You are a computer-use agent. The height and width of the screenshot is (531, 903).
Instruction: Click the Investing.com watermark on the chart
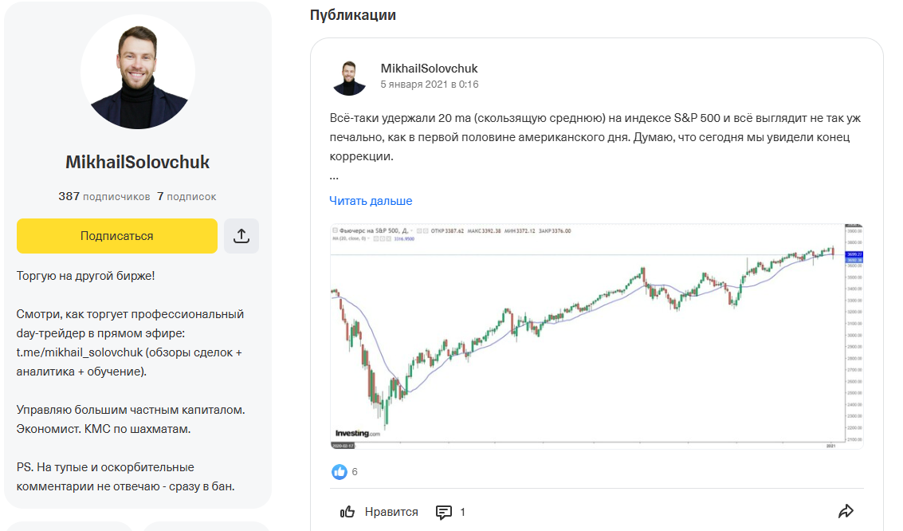(359, 434)
